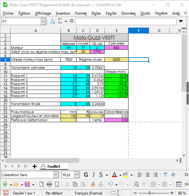The height and width of the screenshot is (196, 189).
Task: Click the Moto-Guzzi V85TT title cell
Action: pos(94,38)
